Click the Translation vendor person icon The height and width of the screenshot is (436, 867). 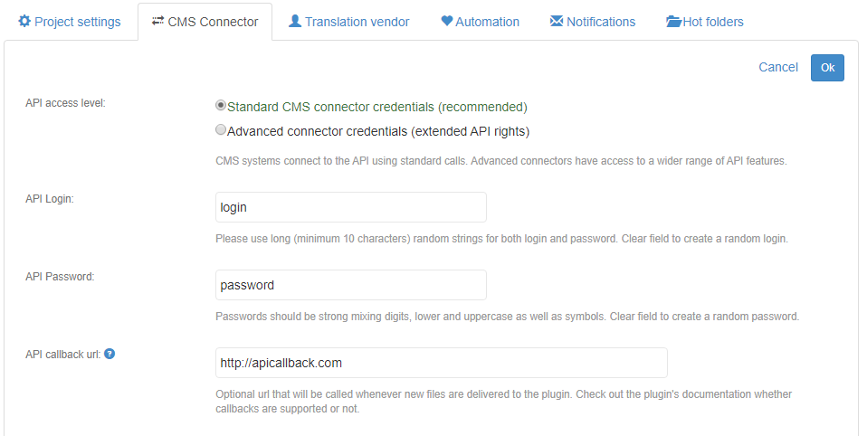click(x=295, y=21)
